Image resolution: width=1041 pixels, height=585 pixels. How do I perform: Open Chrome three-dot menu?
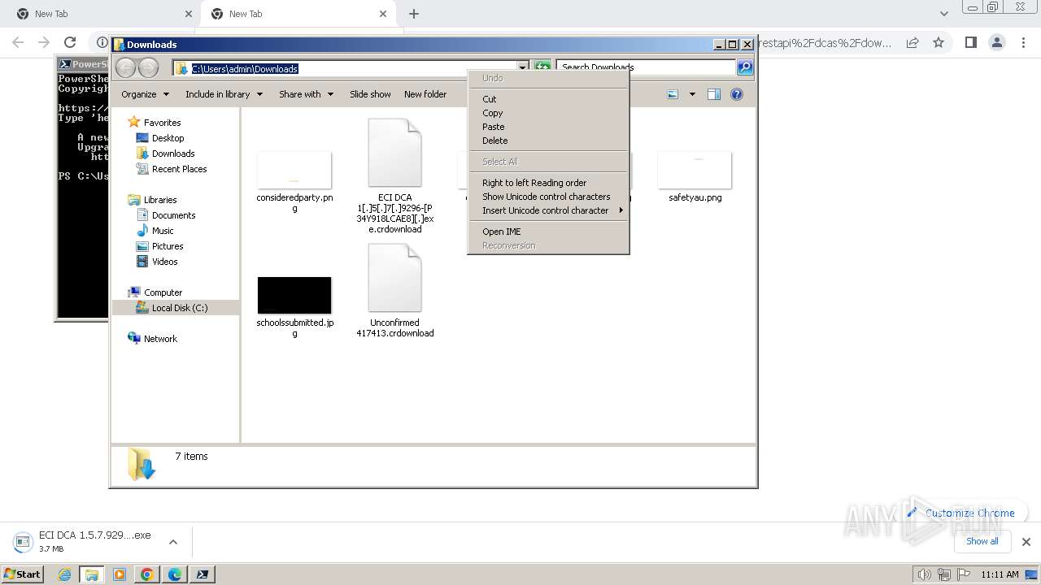click(x=1021, y=42)
